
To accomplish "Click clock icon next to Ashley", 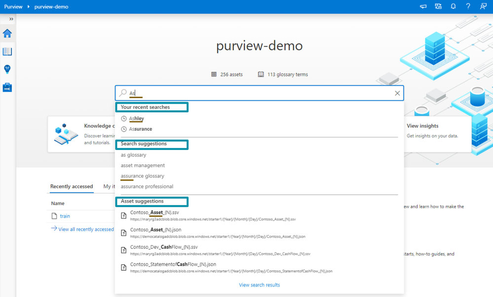I will 124,118.
